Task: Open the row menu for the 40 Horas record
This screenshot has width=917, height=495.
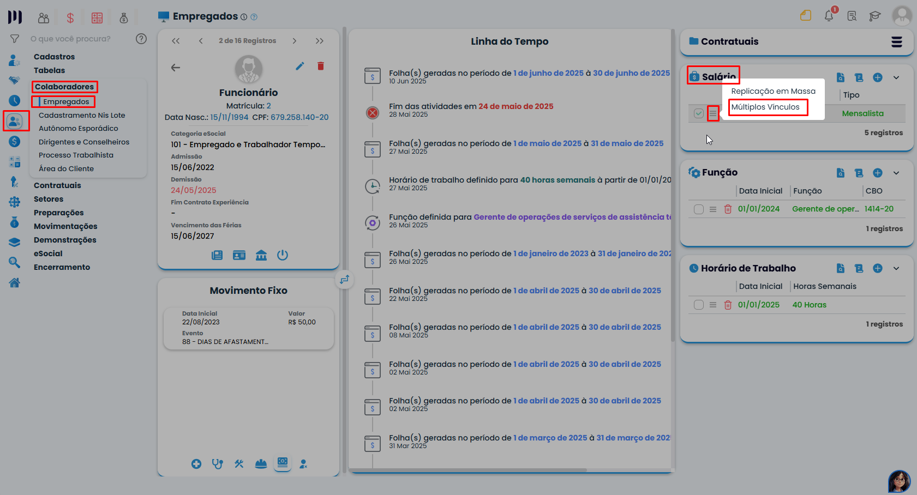Action: 713,305
